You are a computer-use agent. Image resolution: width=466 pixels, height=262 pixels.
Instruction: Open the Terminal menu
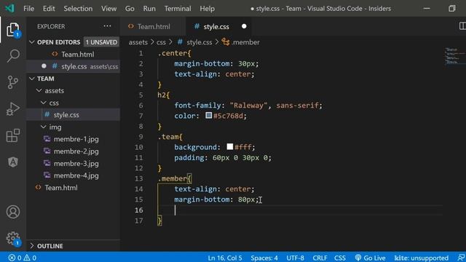(x=178, y=9)
